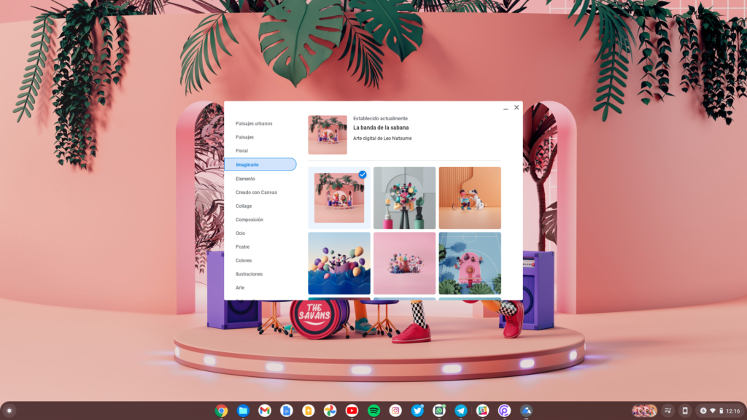Open Phone Hub in the system tray
This screenshot has height=420, width=747.
click(x=684, y=411)
